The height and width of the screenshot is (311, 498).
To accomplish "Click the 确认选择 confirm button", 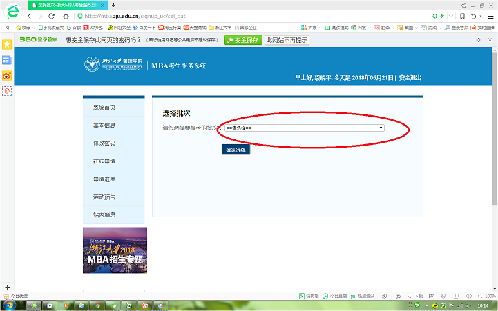I will point(236,150).
